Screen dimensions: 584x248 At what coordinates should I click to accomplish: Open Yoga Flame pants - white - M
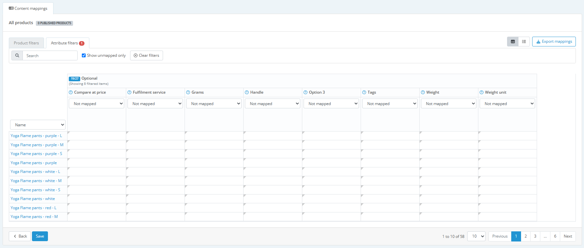tap(36, 181)
